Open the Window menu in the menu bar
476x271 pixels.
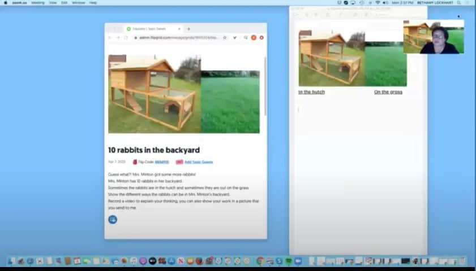(x=78, y=3)
